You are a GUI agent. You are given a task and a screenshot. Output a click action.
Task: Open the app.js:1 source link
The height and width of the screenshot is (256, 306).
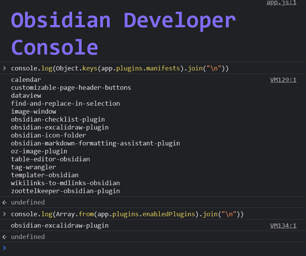click(281, 3)
